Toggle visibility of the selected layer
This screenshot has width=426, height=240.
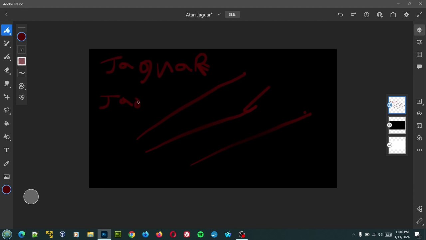419,113
